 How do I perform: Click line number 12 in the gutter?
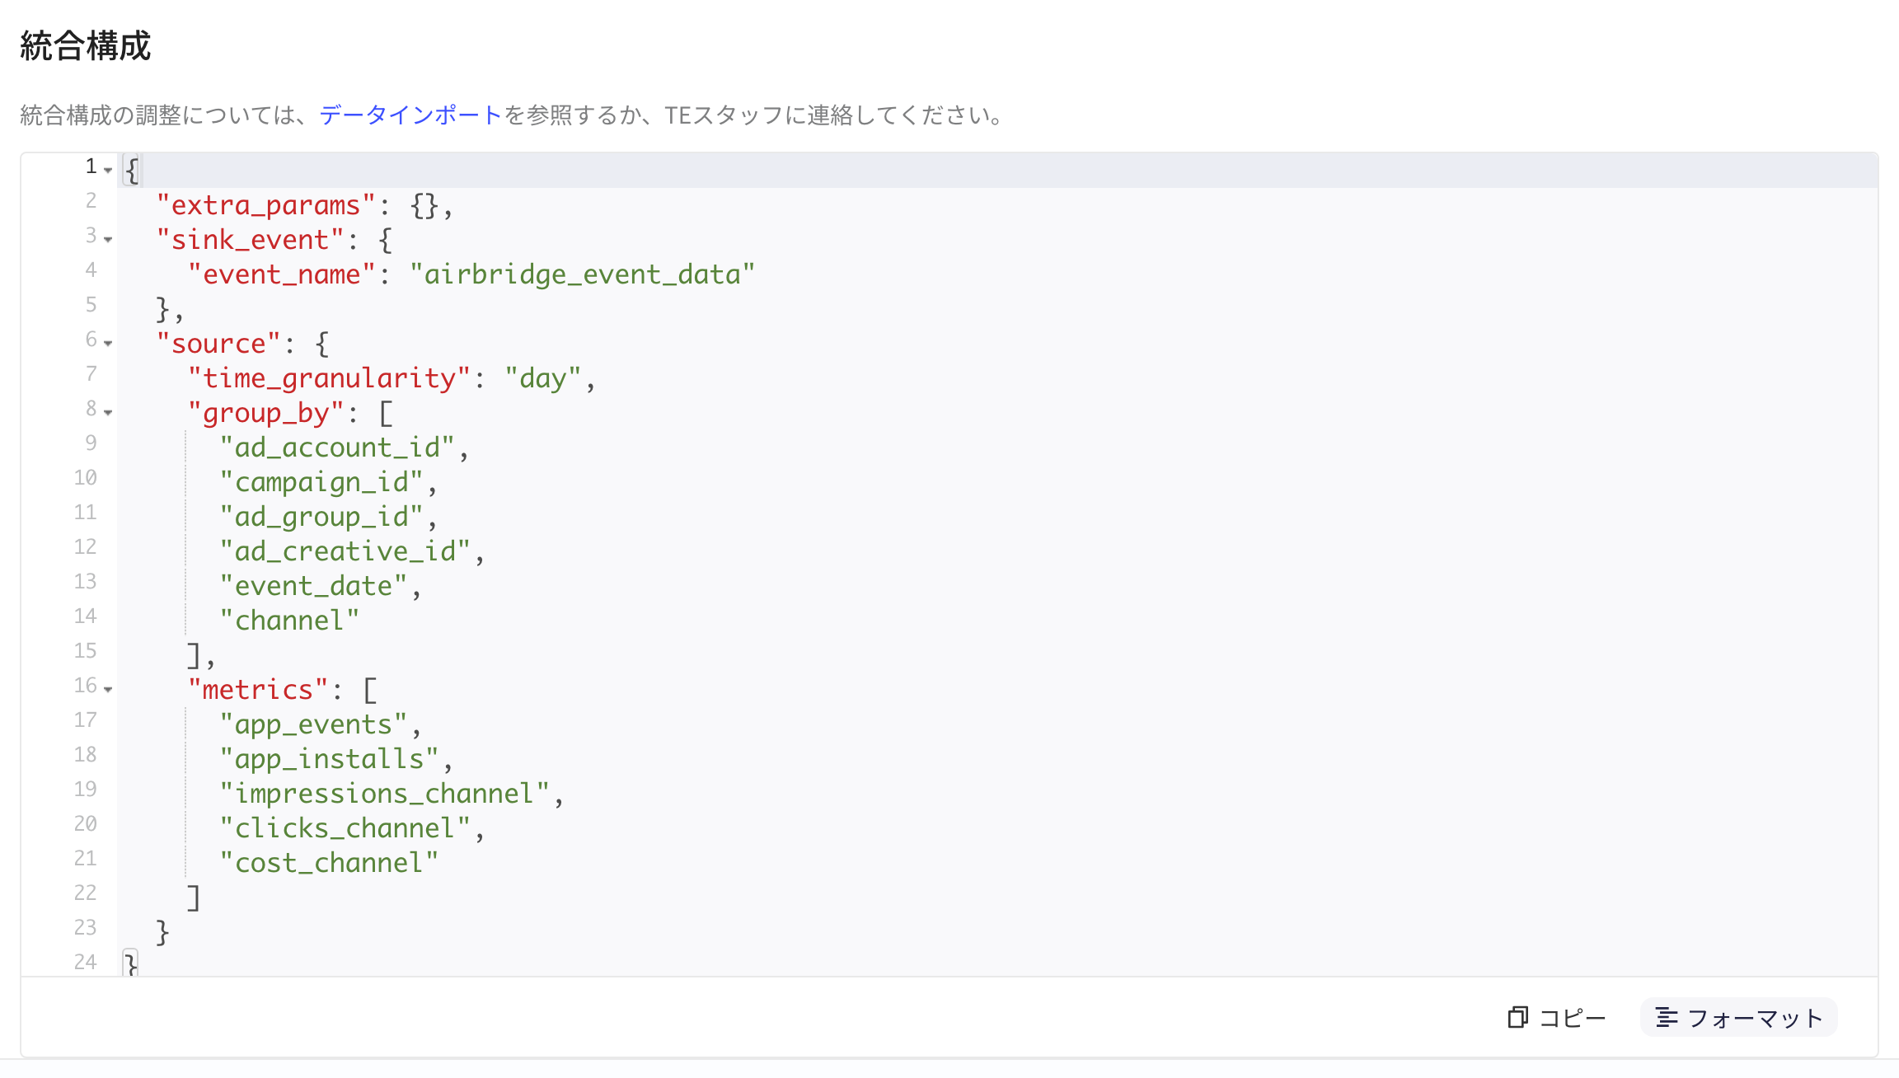click(x=86, y=547)
